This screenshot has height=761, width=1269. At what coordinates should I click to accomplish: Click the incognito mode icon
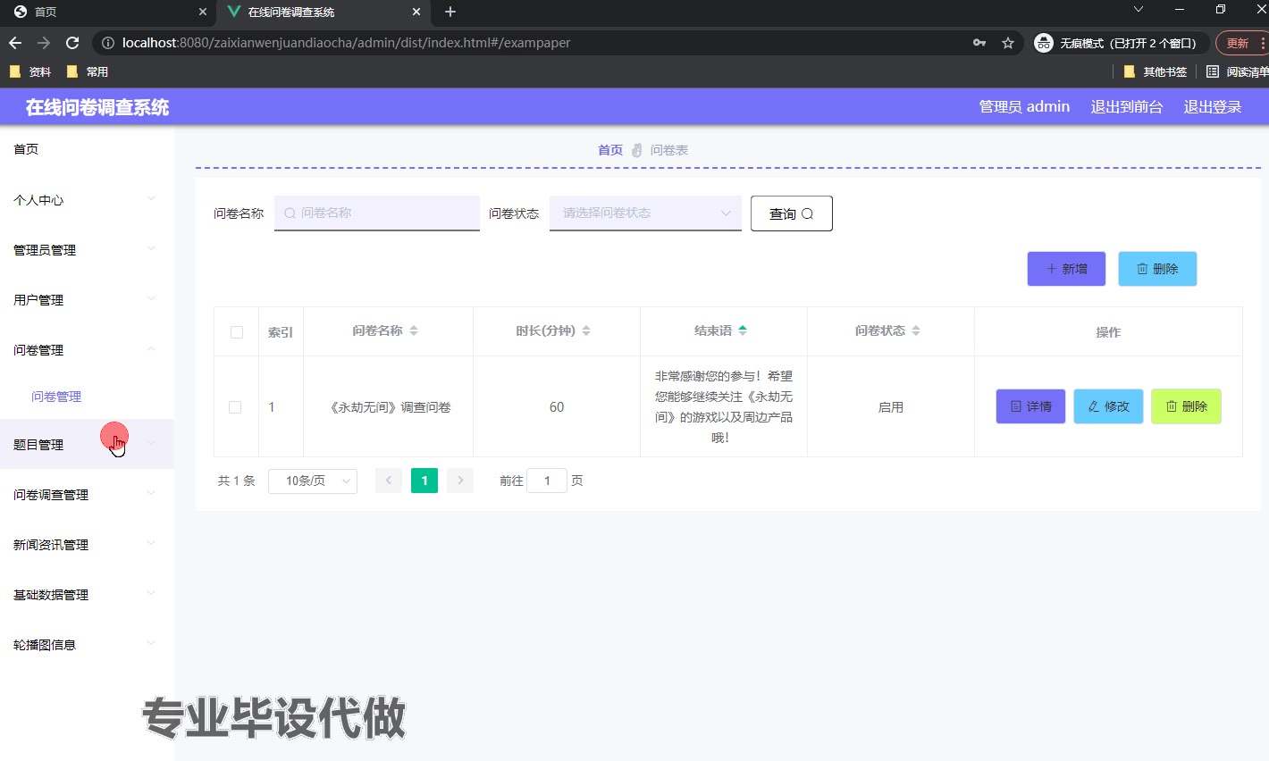1044,43
